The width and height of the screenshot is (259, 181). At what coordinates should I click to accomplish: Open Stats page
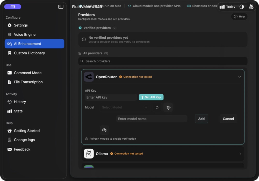coord(34,111)
